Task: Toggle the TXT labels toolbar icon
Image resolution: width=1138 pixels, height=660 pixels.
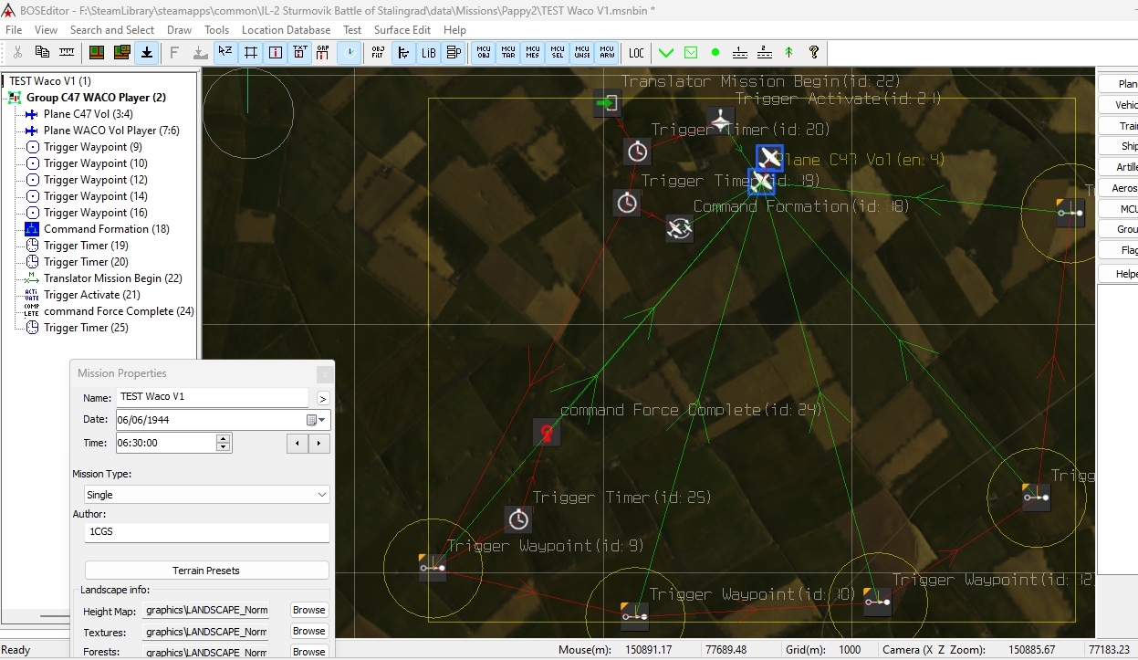Action: tap(299, 53)
